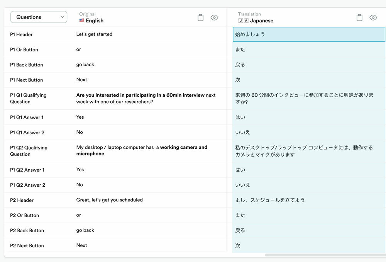Edit the P1 Or Button Japanese translation
This screenshot has width=386, height=262.
(309, 49)
